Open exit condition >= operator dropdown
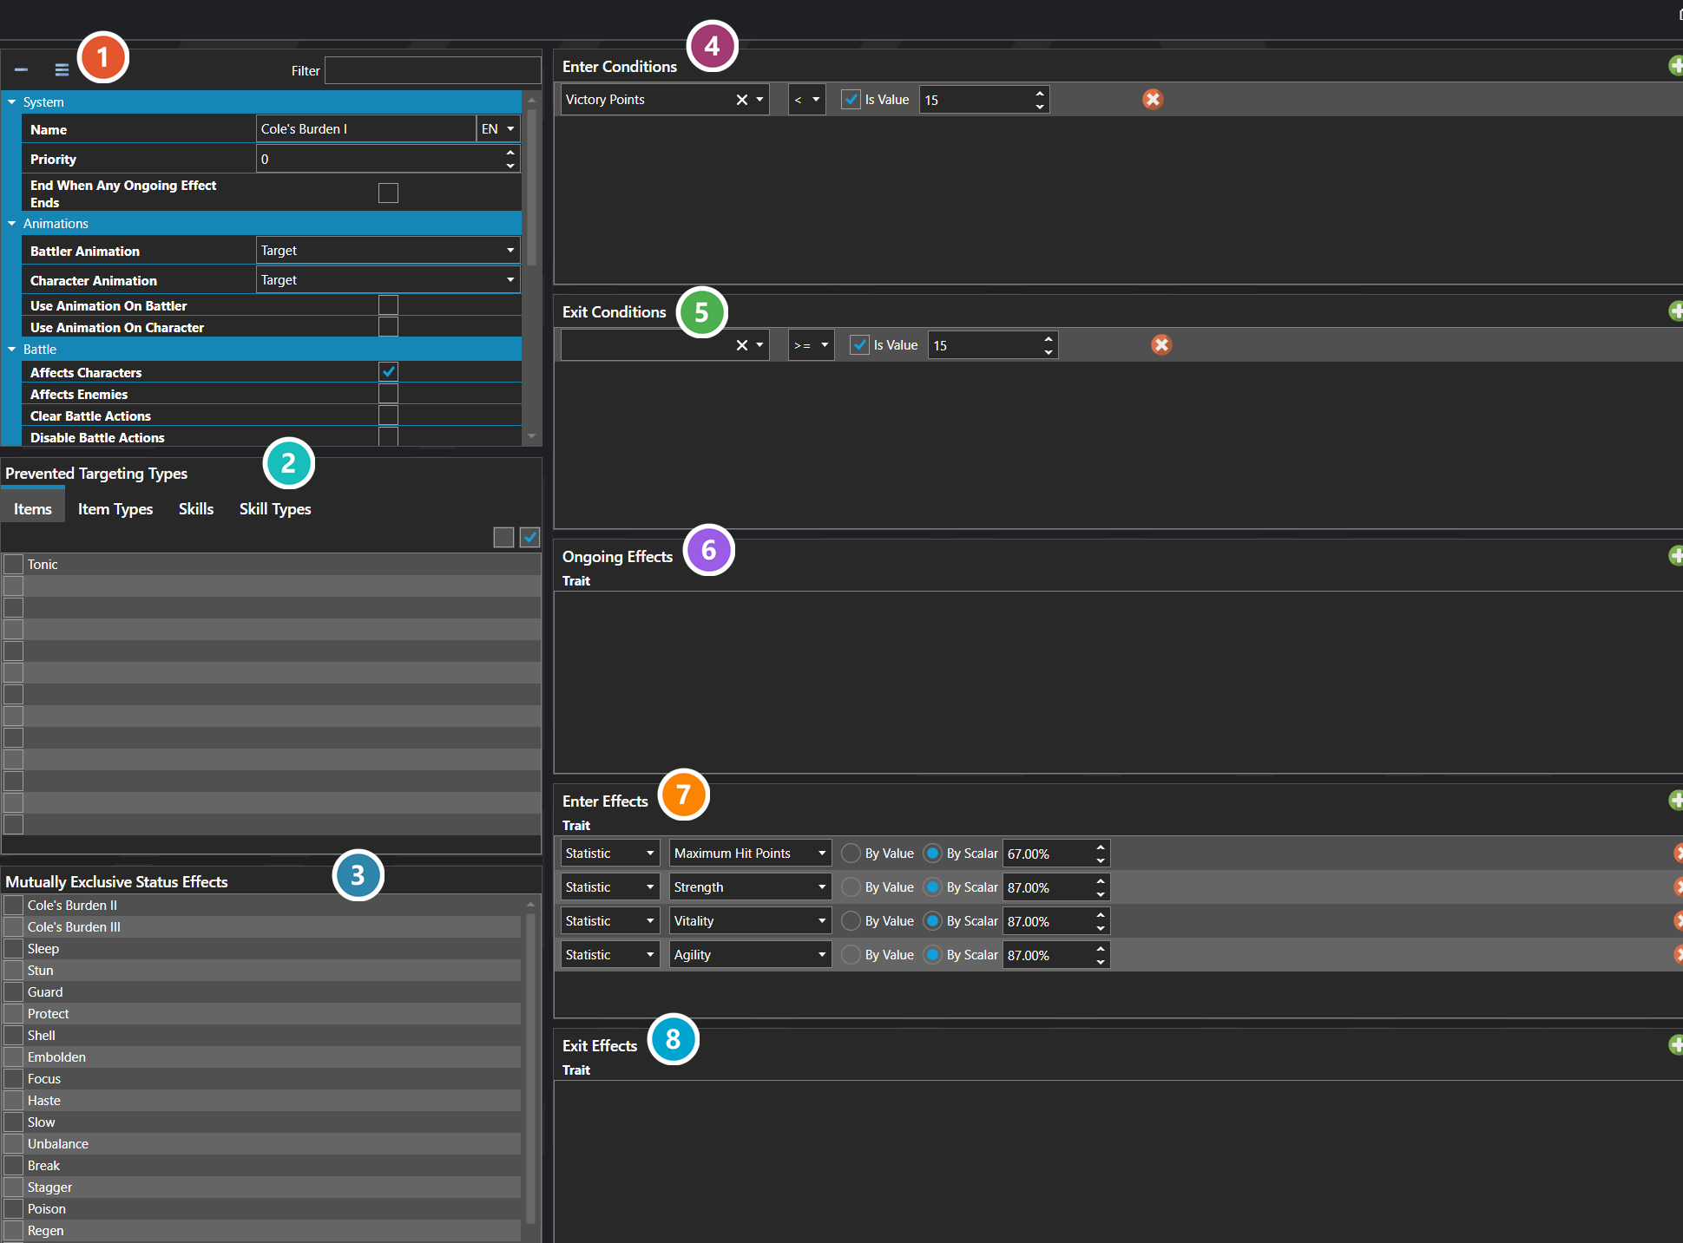The image size is (1683, 1243). (812, 345)
